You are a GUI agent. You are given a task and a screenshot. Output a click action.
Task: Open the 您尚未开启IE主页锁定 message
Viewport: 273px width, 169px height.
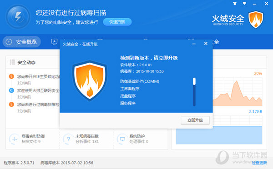pos(38,76)
